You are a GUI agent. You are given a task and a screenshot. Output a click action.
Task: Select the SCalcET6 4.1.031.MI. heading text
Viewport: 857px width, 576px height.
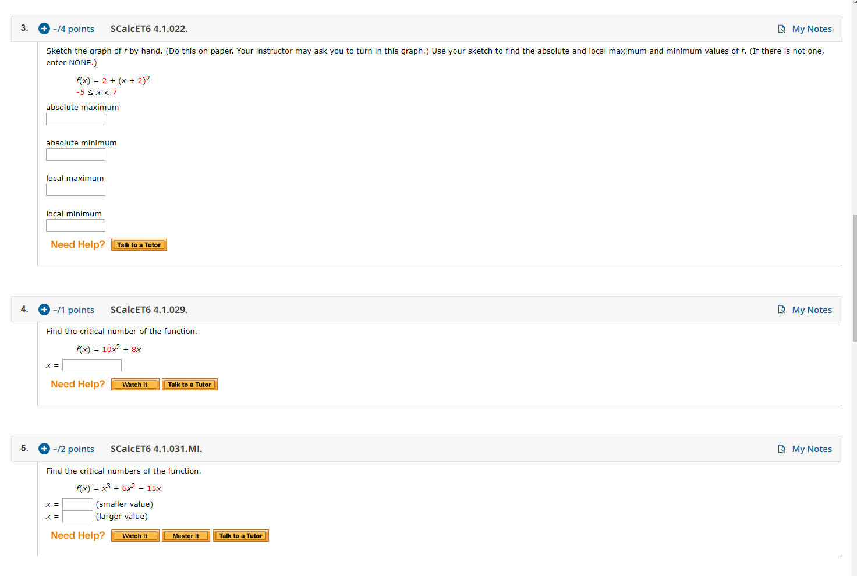coord(157,449)
